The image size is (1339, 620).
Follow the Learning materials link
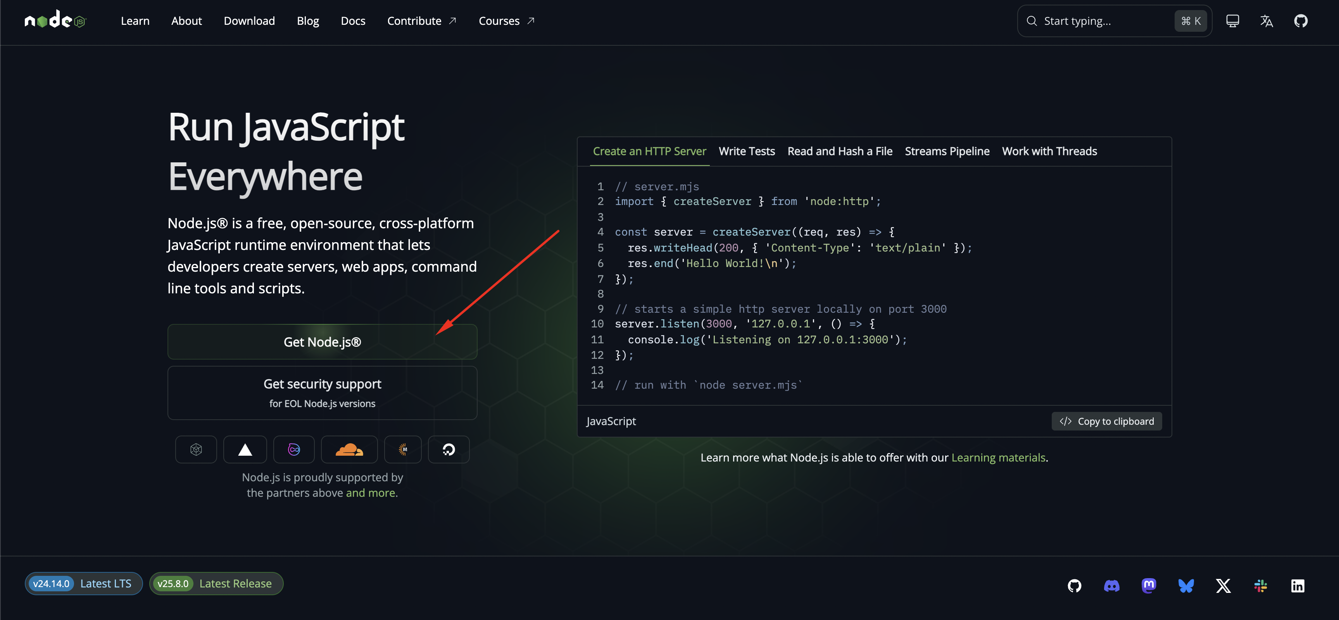[x=998, y=457]
